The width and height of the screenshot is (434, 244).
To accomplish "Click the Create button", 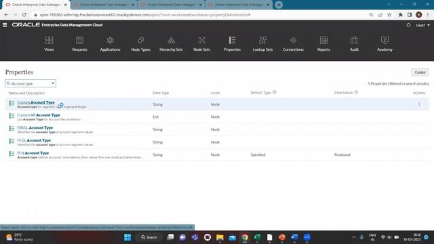I will 420,73.
